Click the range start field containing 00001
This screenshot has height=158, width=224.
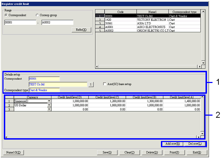pos(20,23)
